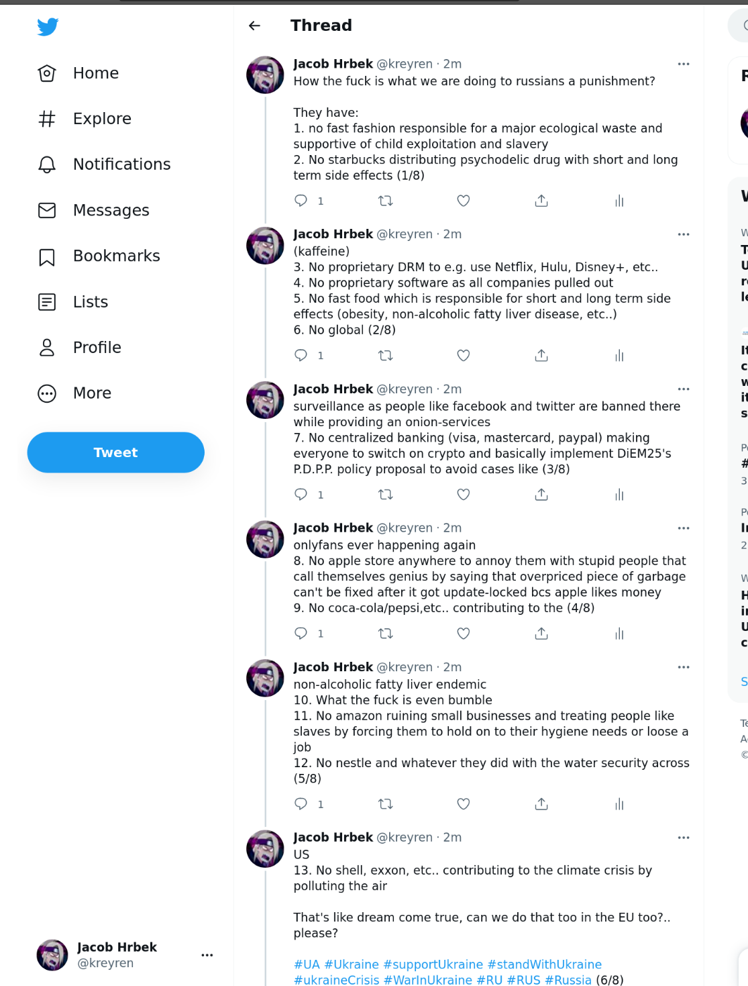Like the tweet ending in (3/8)

pyautogui.click(x=463, y=495)
